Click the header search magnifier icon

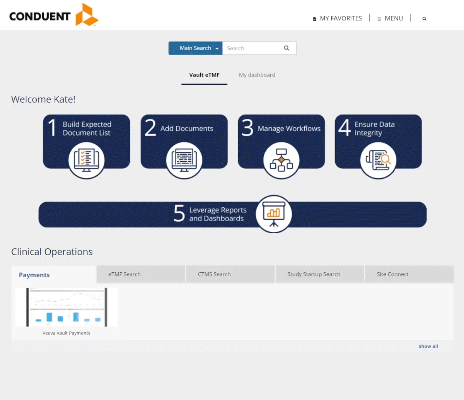point(424,19)
